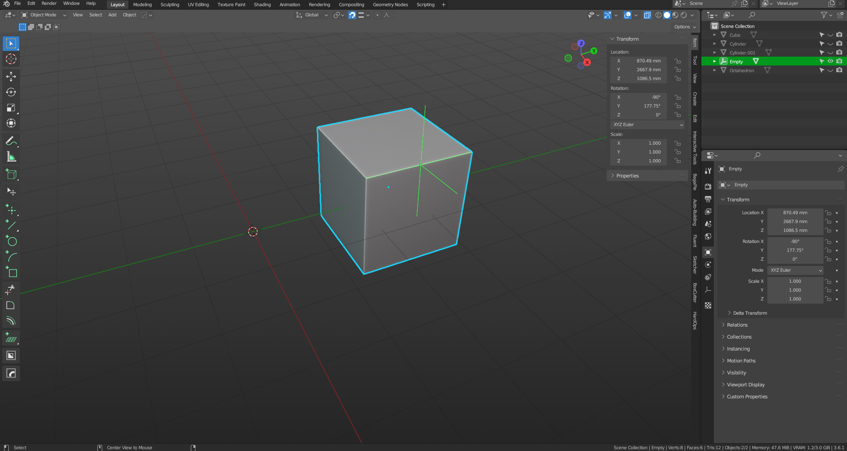This screenshot has width=847, height=451.
Task: Toggle the snapping magnet in header
Action: coord(352,15)
